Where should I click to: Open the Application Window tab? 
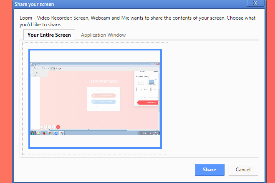103,35
